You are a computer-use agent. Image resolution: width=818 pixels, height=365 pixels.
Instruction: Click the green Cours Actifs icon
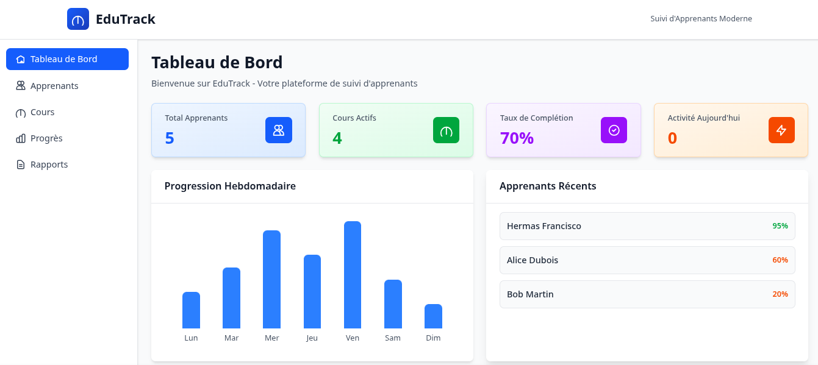(446, 130)
